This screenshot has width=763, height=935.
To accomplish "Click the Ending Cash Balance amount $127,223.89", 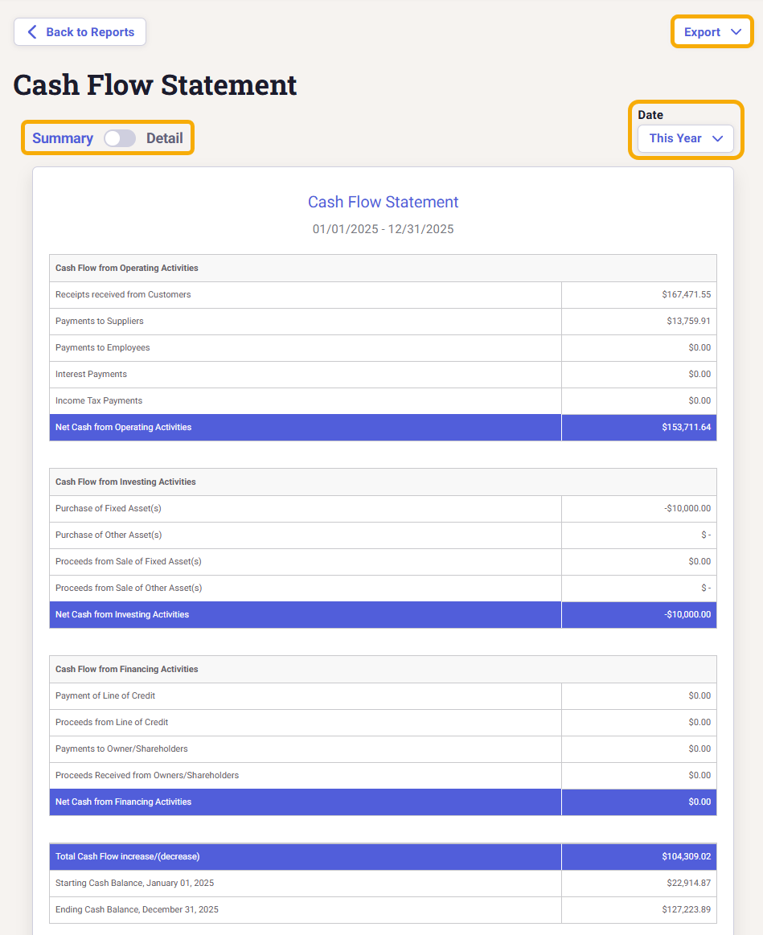I will point(682,909).
